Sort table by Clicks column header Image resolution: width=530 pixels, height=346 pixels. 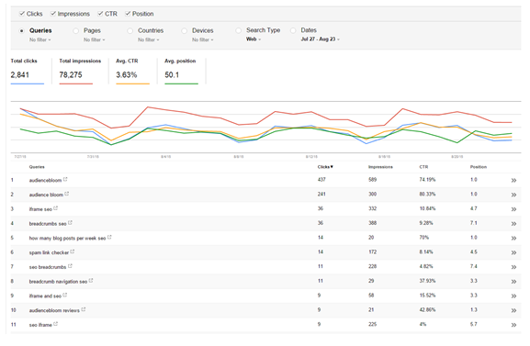tap(325, 167)
